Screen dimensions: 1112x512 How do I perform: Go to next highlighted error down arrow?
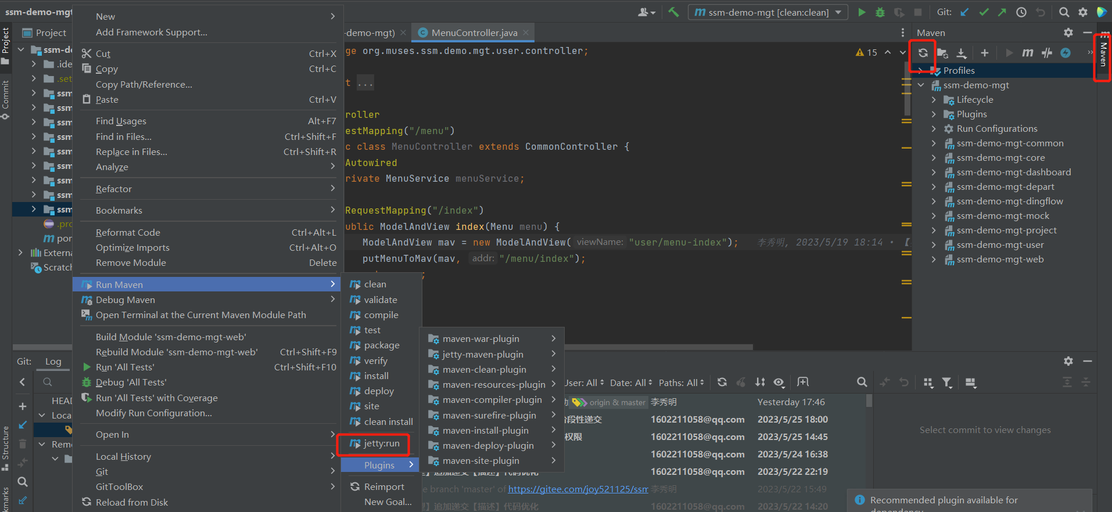pos(902,52)
